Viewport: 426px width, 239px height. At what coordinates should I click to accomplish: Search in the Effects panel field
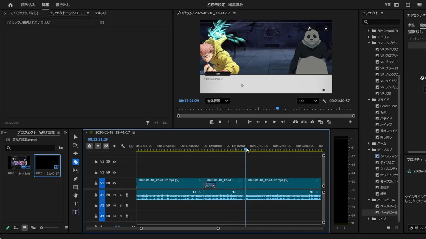381,22
